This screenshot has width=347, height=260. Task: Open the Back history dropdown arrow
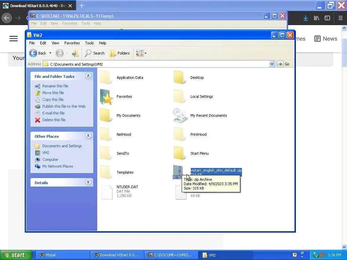click(x=50, y=53)
